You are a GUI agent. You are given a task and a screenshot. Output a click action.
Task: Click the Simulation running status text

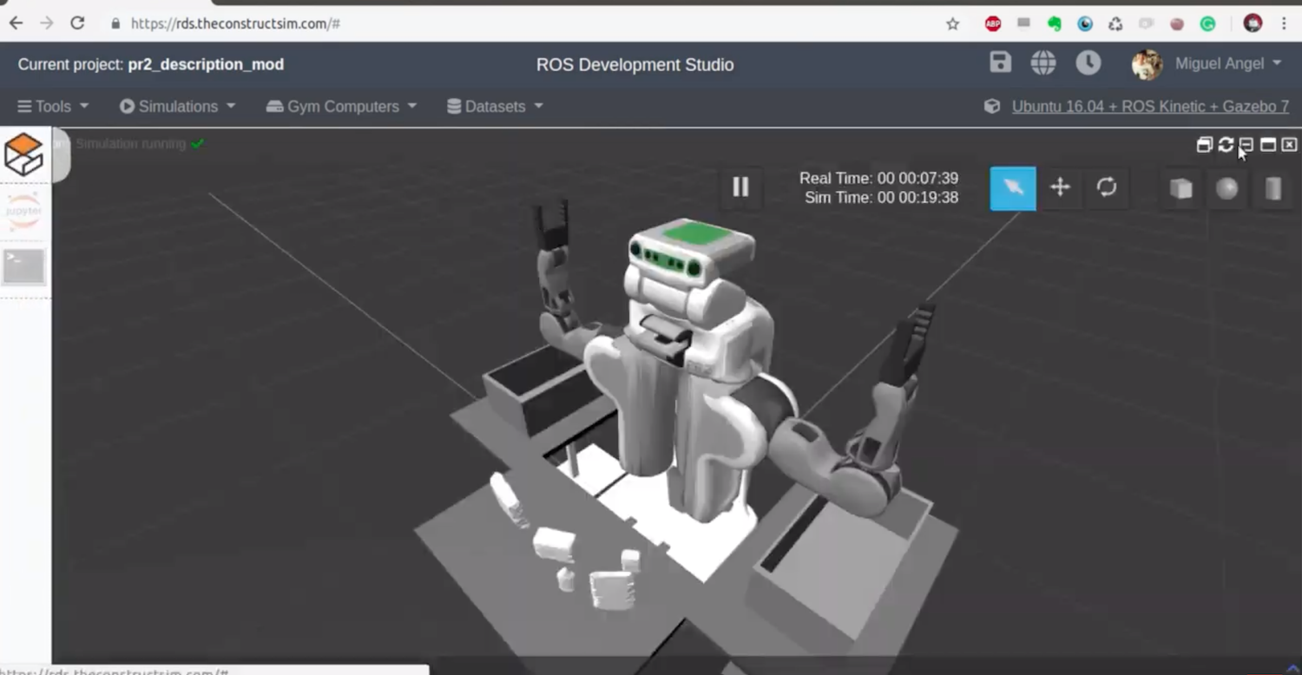coord(130,143)
